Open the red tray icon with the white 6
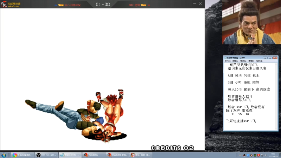The image size is (281, 158). [x=259, y=155]
